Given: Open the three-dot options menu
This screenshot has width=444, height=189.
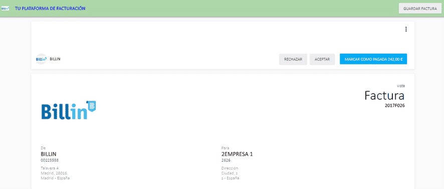Looking at the screenshot, I should tap(406, 29).
